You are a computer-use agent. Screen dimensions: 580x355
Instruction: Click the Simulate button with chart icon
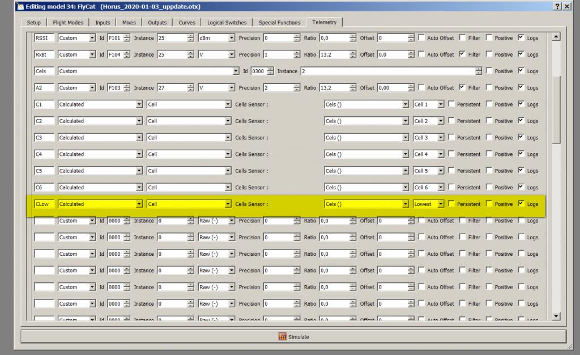coord(293,336)
